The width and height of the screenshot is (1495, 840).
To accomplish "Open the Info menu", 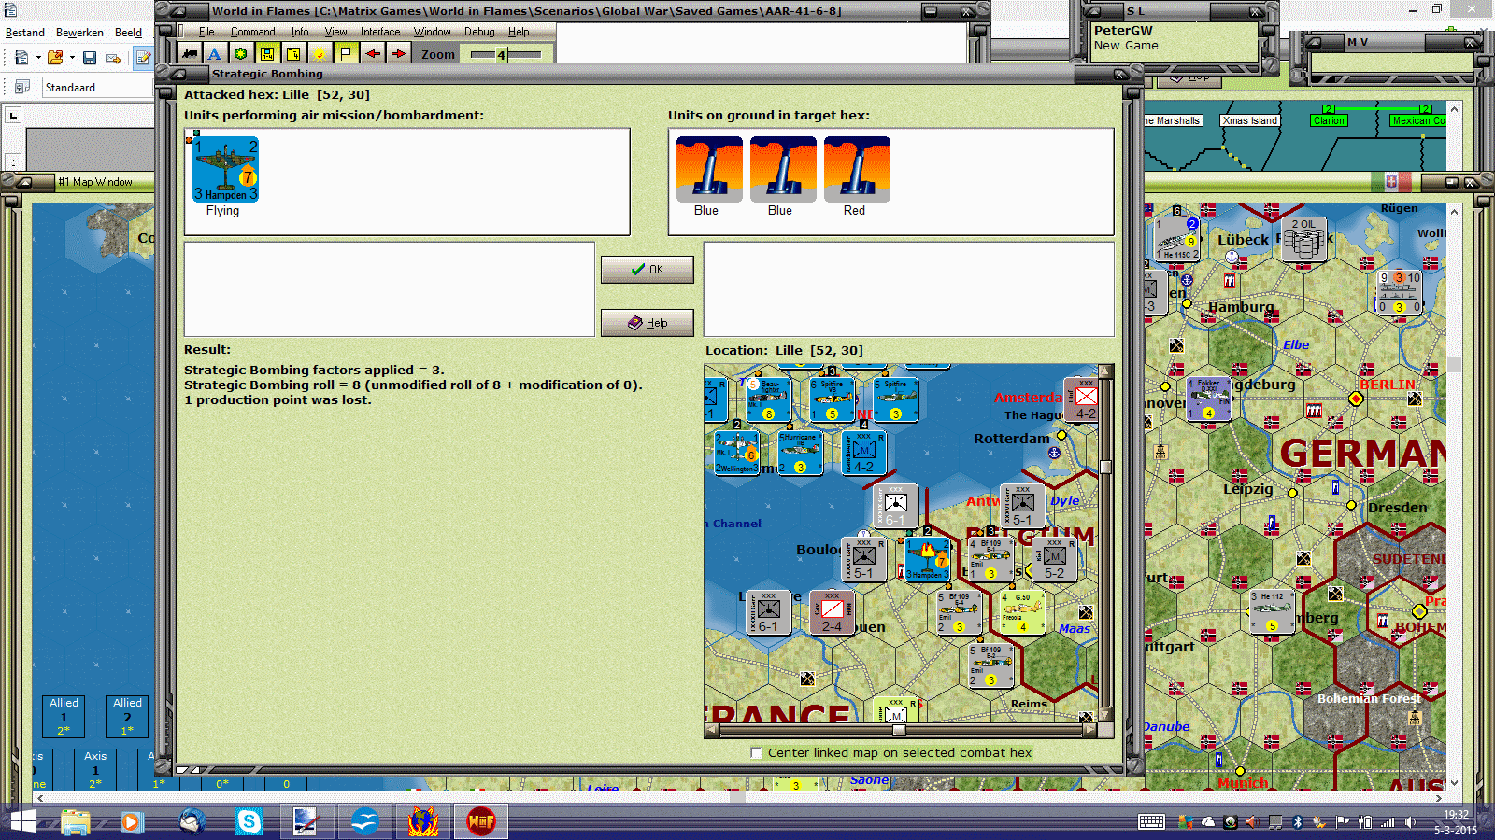I will coord(300,32).
